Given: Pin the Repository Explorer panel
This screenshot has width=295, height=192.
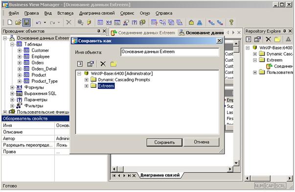Looking at the screenshot, I should [x=285, y=31].
